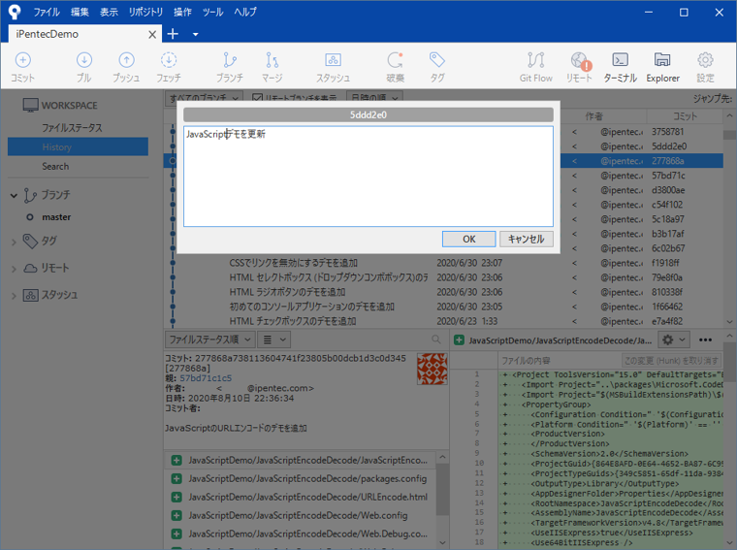
Task: Select packages.config in changed files list
Action: pos(301,478)
